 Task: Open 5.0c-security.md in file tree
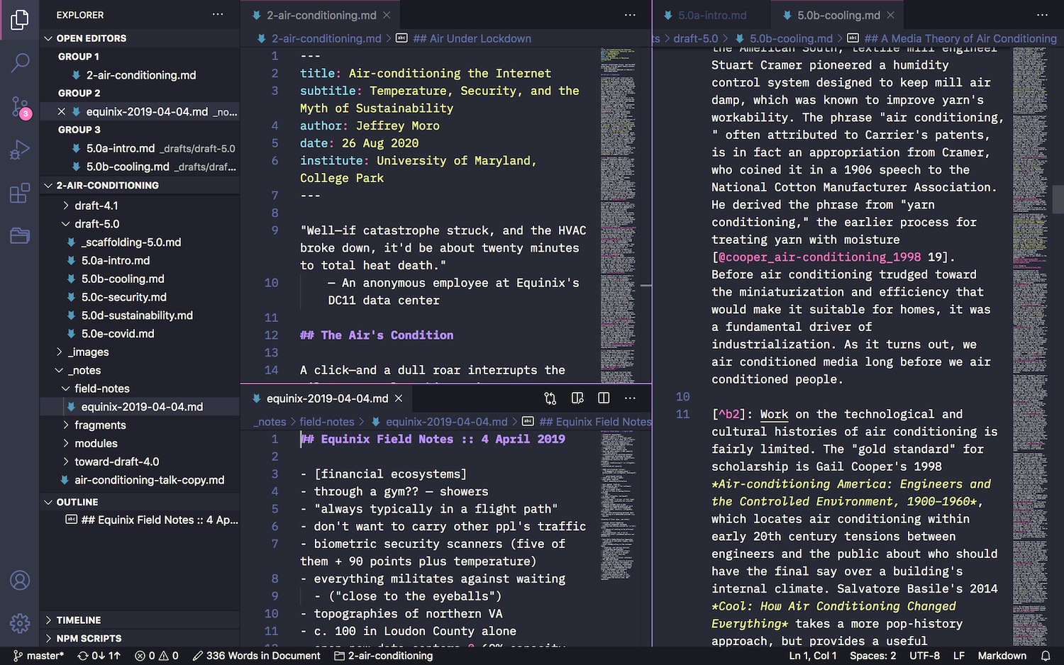[x=123, y=297]
